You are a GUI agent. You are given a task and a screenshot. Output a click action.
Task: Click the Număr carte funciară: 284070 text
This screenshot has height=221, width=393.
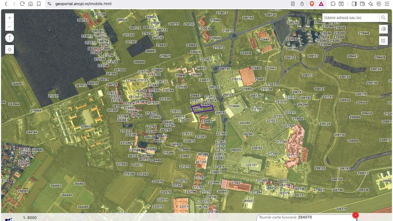pos(285,217)
